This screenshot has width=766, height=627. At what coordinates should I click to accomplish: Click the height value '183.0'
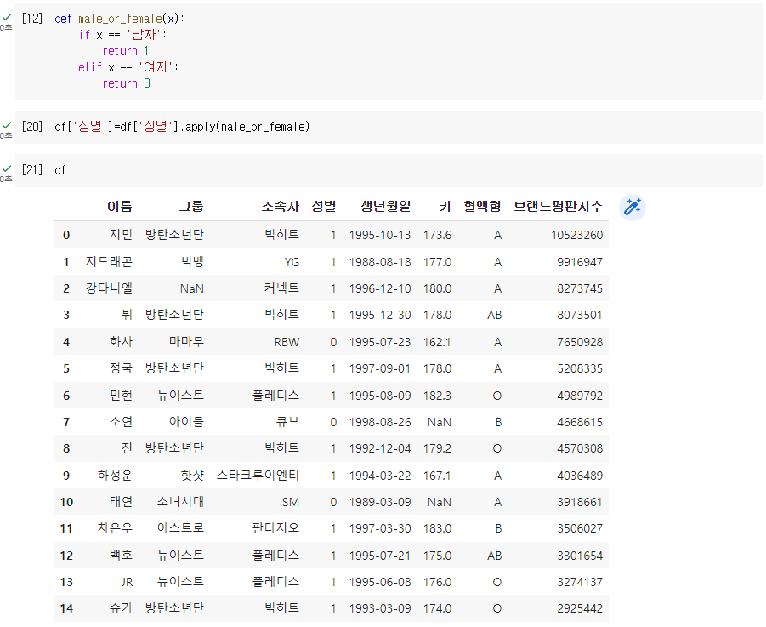tap(437, 528)
